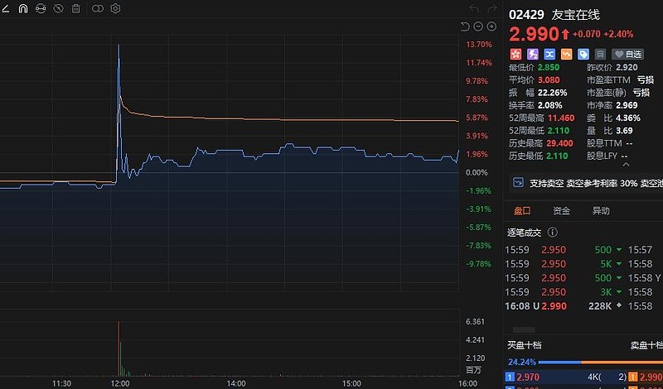
Task: Click the trash icon to delete drawings
Action: 76,8
